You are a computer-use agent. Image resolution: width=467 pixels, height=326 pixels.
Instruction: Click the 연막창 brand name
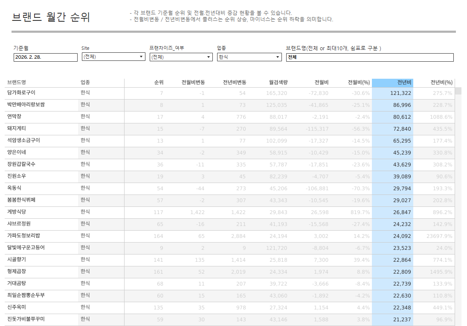coord(15,117)
